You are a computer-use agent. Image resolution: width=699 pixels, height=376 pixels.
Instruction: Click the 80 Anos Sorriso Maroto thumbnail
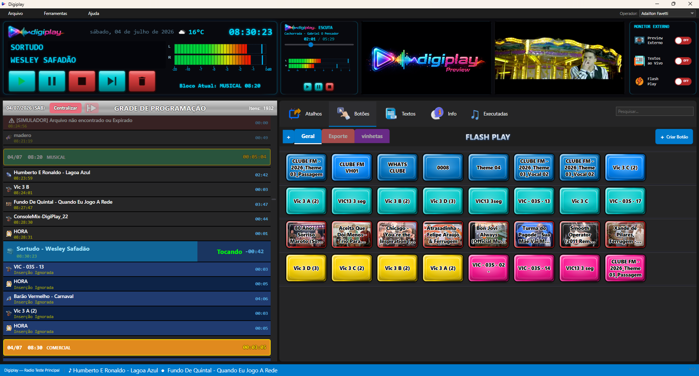306,235
